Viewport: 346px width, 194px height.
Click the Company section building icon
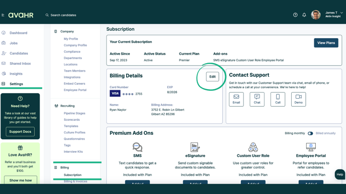pyautogui.click(x=56, y=32)
